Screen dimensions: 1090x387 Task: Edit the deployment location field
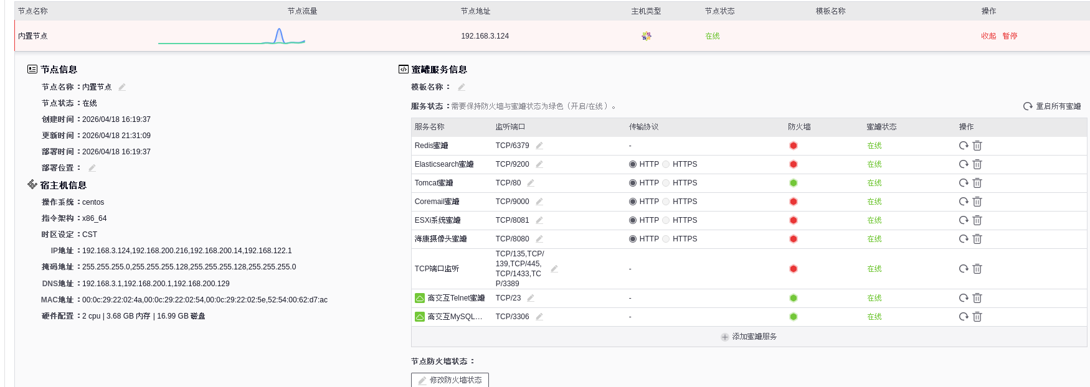coord(92,168)
